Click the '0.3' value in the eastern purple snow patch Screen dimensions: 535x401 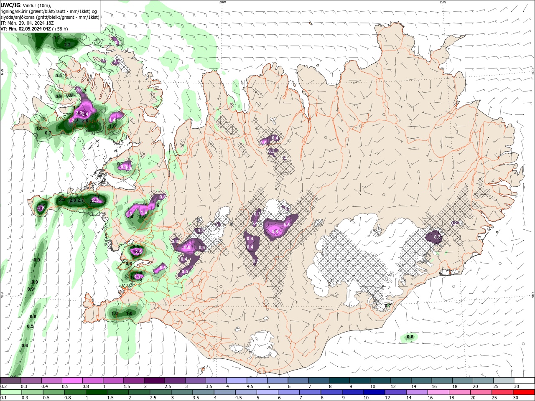click(x=437, y=237)
